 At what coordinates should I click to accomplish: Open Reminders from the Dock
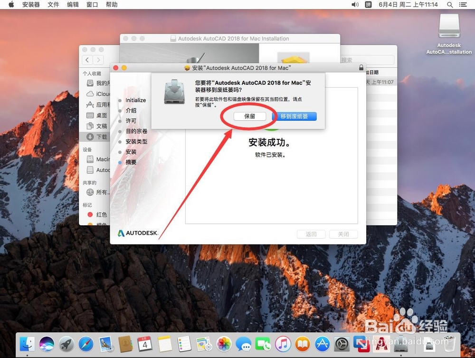pyautogui.click(x=184, y=344)
